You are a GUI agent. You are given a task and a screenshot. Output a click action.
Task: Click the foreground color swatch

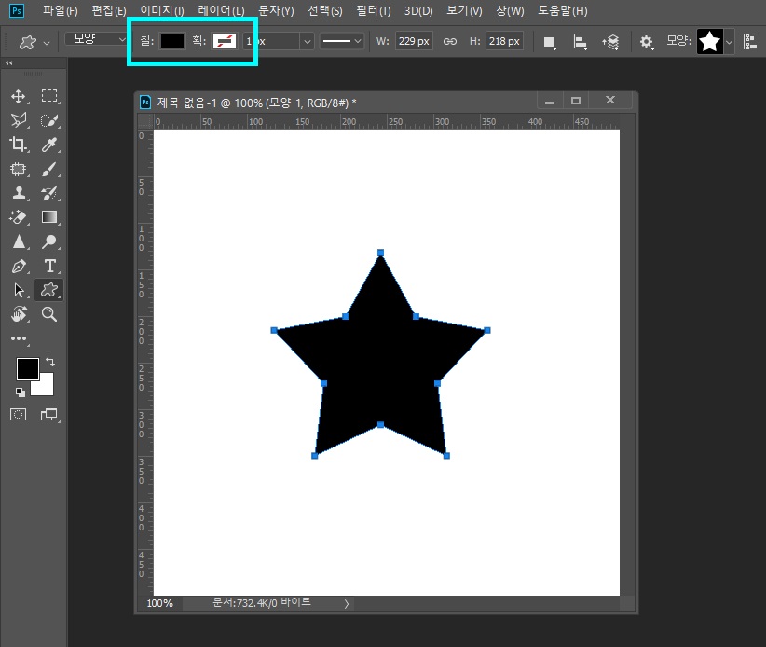pos(28,369)
